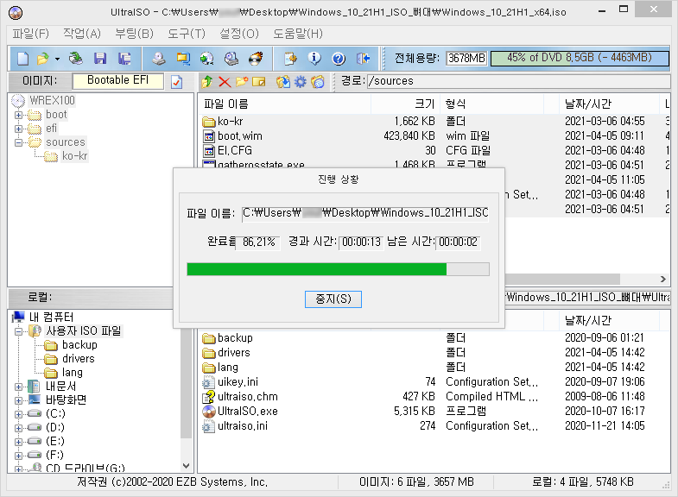Expand the 바탕화면 node

[x=19, y=400]
